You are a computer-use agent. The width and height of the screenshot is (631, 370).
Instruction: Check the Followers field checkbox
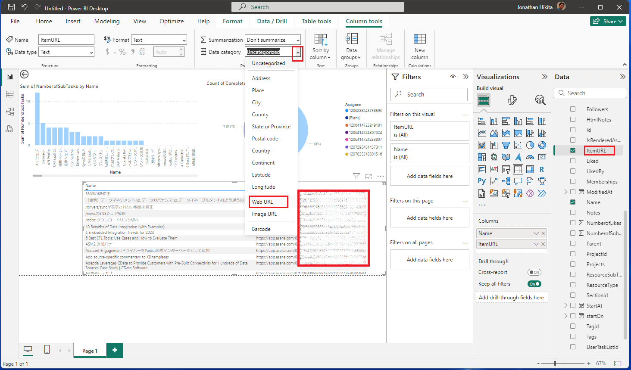(x=573, y=109)
